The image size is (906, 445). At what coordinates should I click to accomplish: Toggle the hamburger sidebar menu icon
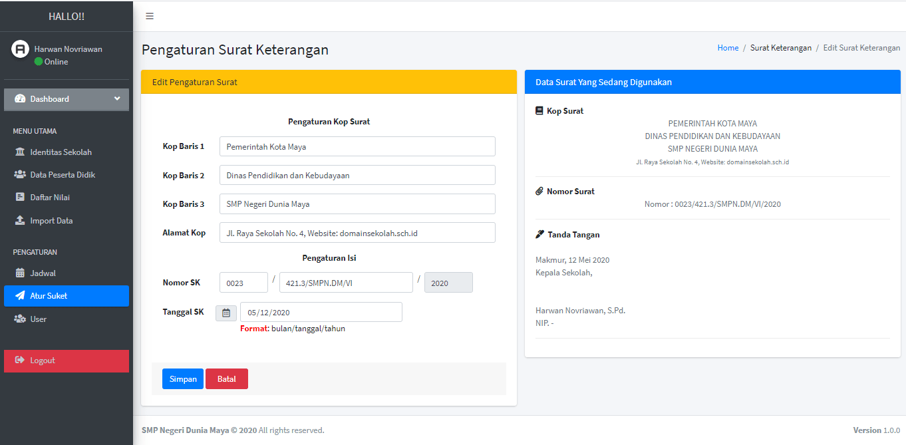point(150,16)
